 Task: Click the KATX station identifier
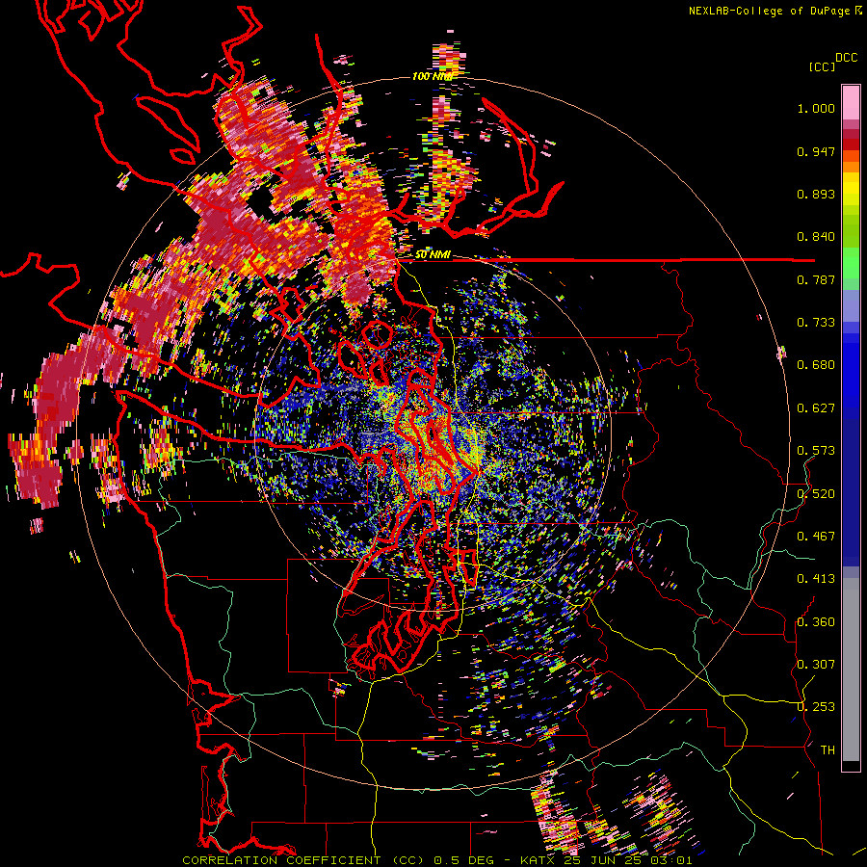pos(539,860)
